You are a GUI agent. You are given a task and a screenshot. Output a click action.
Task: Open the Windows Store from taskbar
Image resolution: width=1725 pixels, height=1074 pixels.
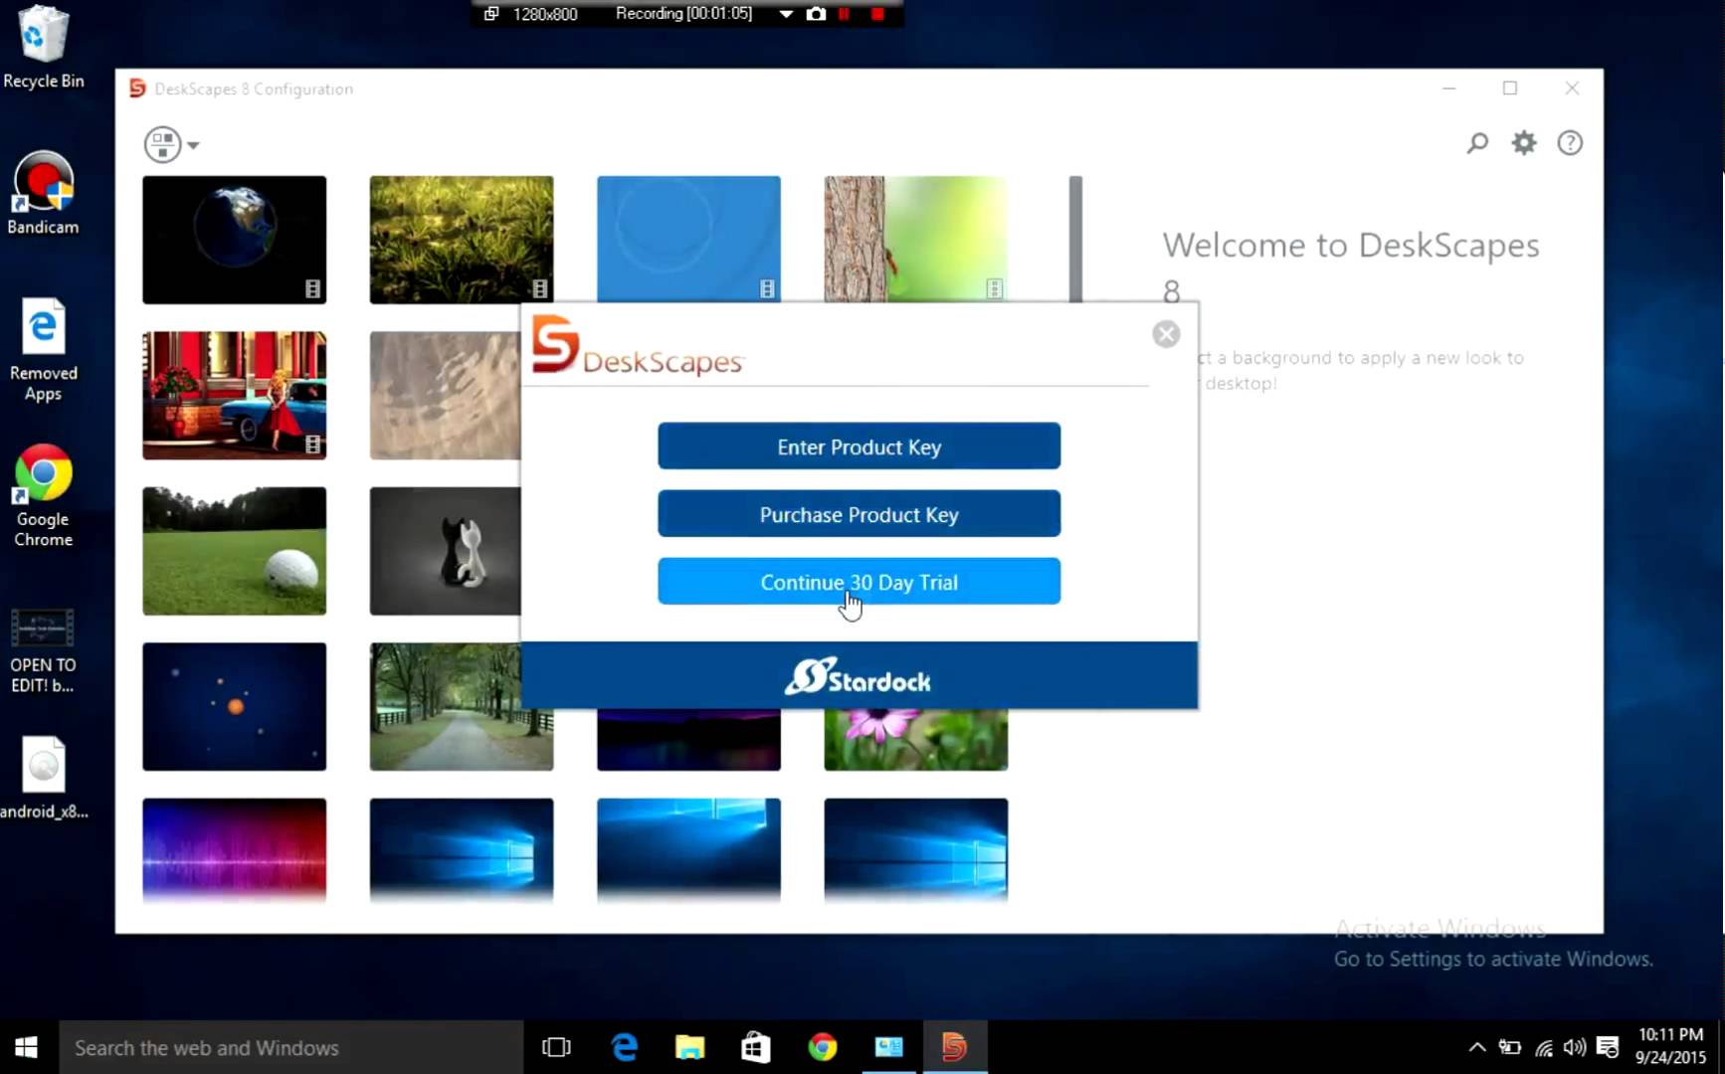[756, 1047]
